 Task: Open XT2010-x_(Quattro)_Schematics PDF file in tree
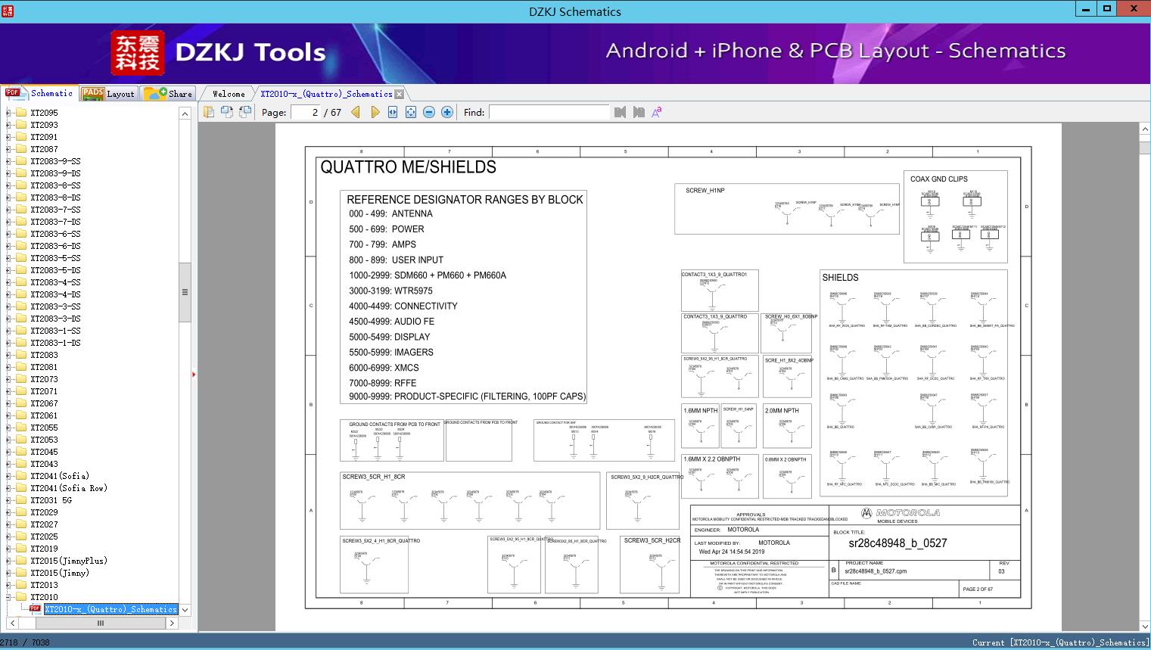110,609
